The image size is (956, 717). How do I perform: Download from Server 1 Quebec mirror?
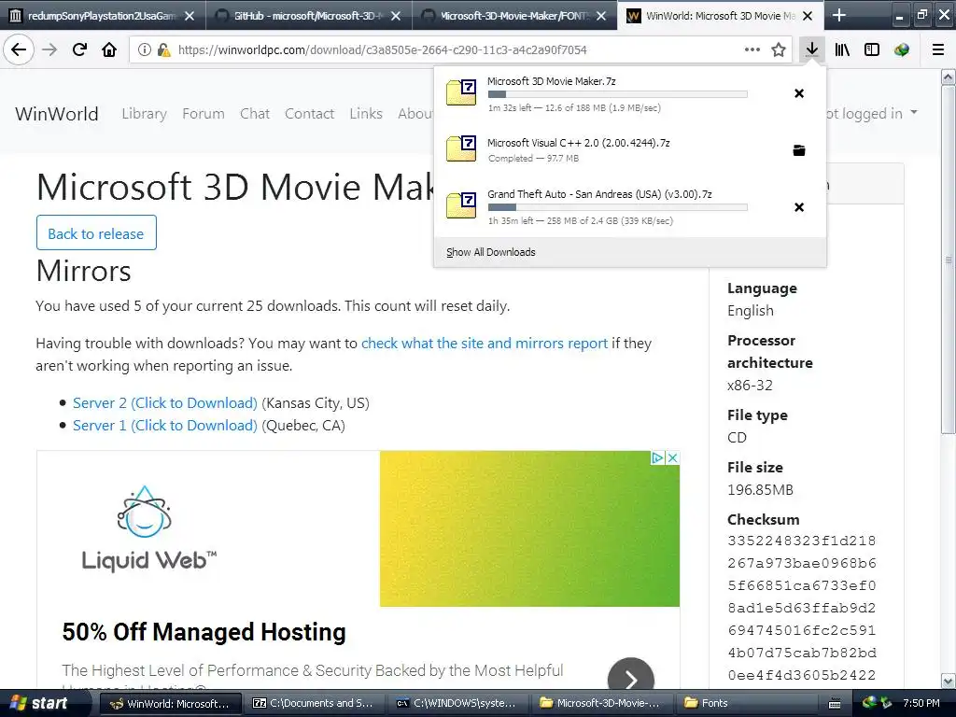164,426
